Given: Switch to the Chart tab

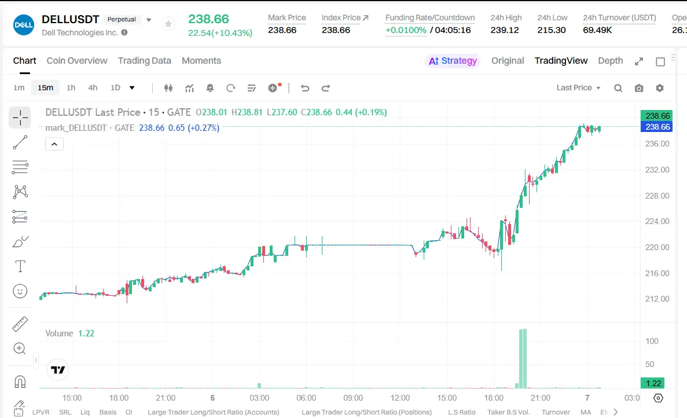Looking at the screenshot, I should coord(24,61).
